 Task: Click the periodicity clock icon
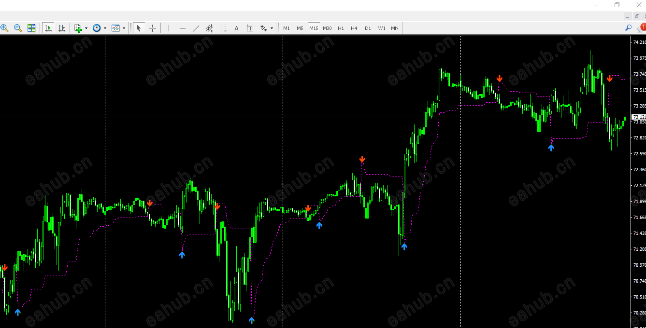97,28
